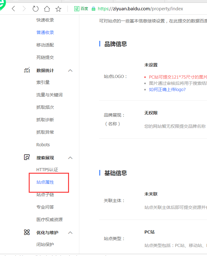The width and height of the screenshot is (207, 256).
Task: Click the 未设置 logo status text
Action: [x=151, y=65]
